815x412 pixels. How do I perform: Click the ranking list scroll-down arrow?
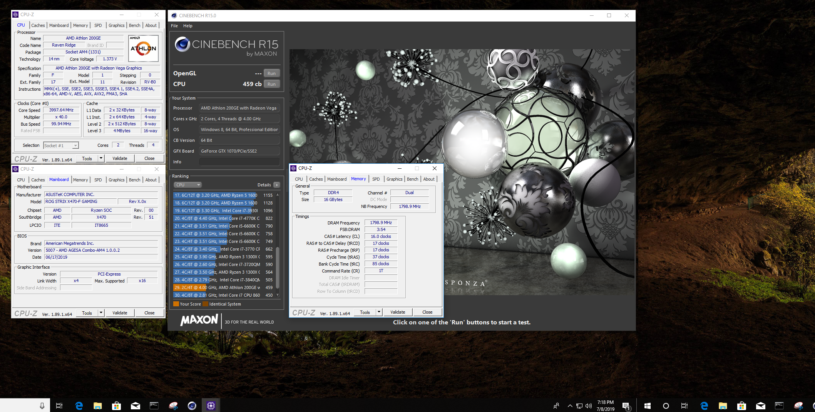pyautogui.click(x=278, y=295)
